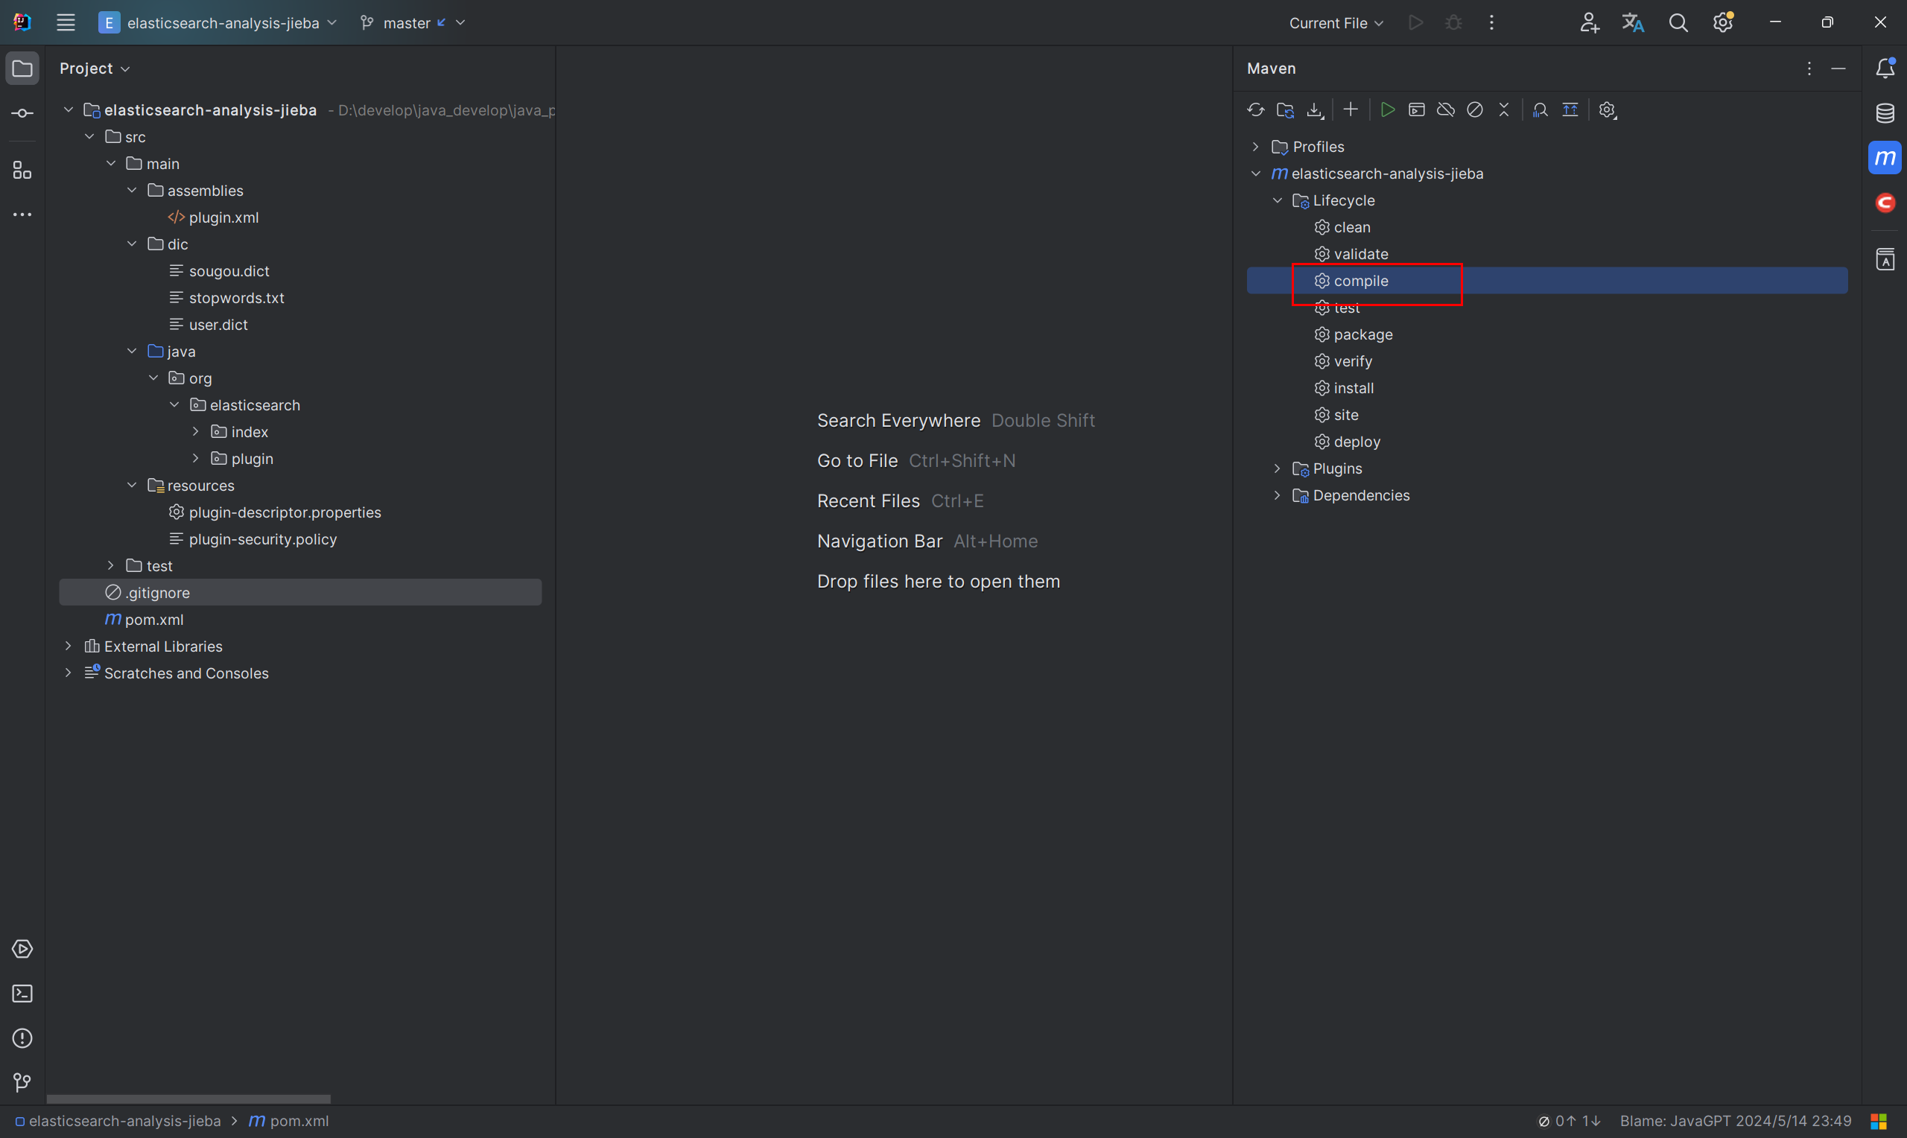Hide the Maven tool window

1838,69
